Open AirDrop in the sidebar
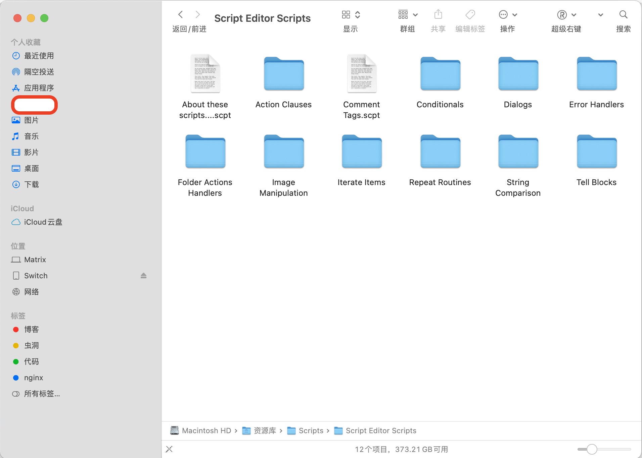This screenshot has height=458, width=642. point(39,72)
